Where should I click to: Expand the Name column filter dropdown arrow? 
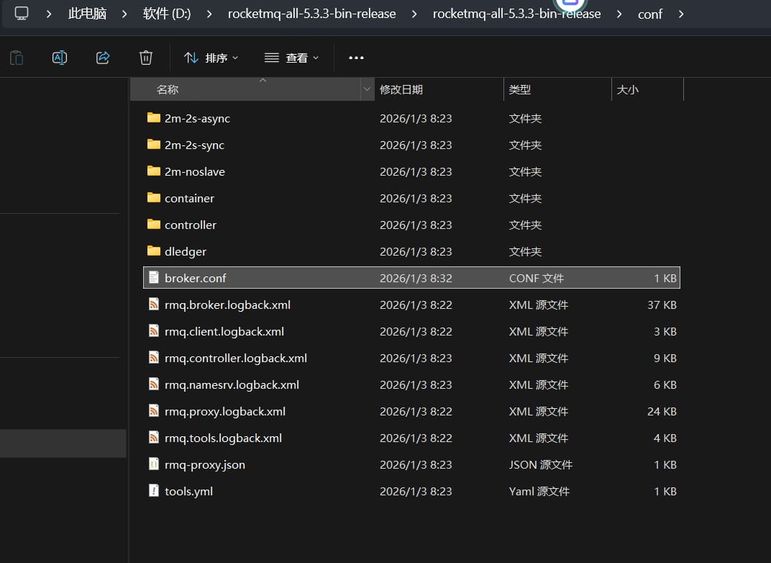pyautogui.click(x=367, y=90)
